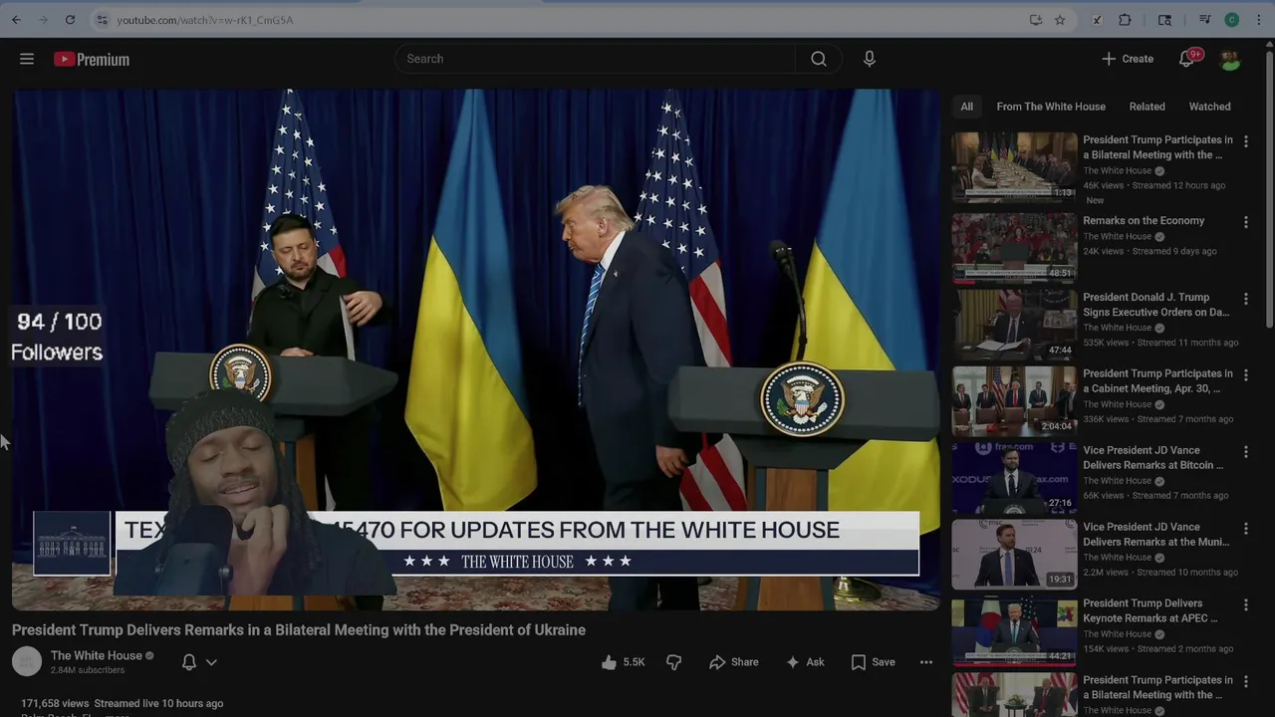
Task: View site information icon in address bar
Action: pos(102,20)
